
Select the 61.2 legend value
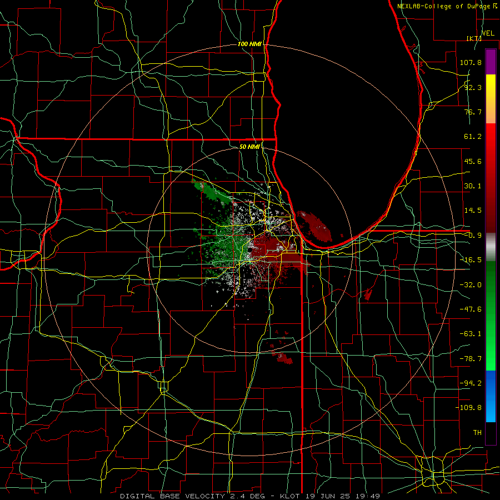coord(473,137)
